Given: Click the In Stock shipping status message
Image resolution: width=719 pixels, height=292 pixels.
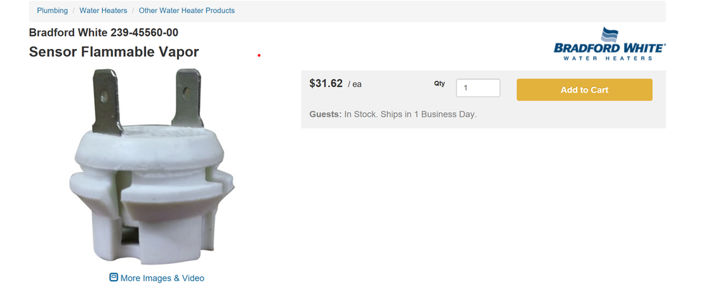Looking at the screenshot, I should tap(410, 114).
